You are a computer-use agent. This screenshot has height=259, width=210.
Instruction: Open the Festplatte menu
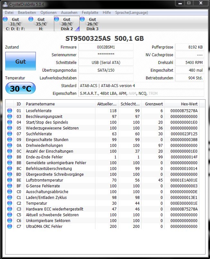pos(90,13)
